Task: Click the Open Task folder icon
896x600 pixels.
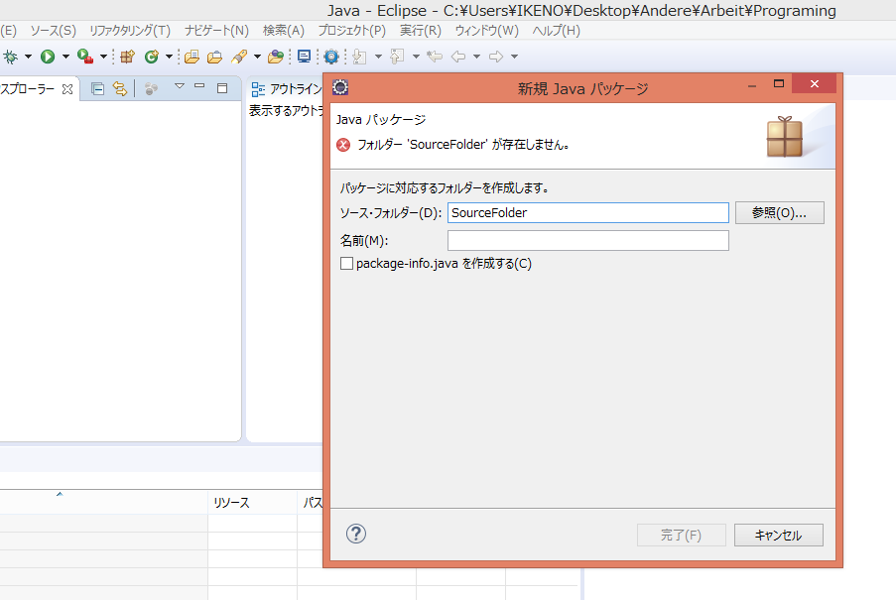Action: tap(215, 57)
